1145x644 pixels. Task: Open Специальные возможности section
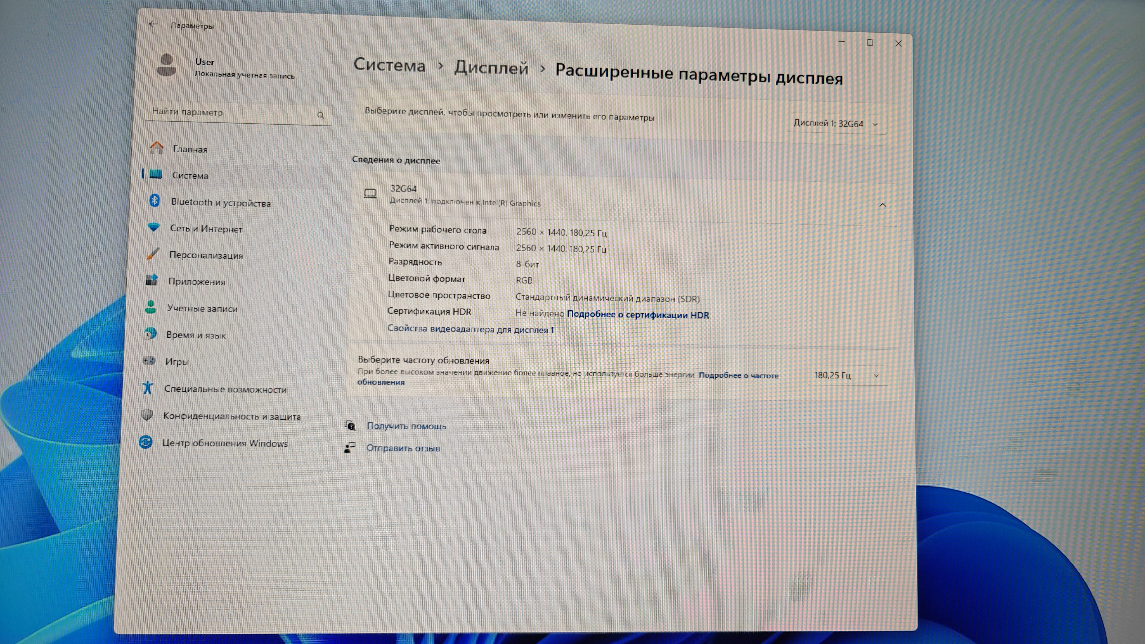tap(225, 389)
